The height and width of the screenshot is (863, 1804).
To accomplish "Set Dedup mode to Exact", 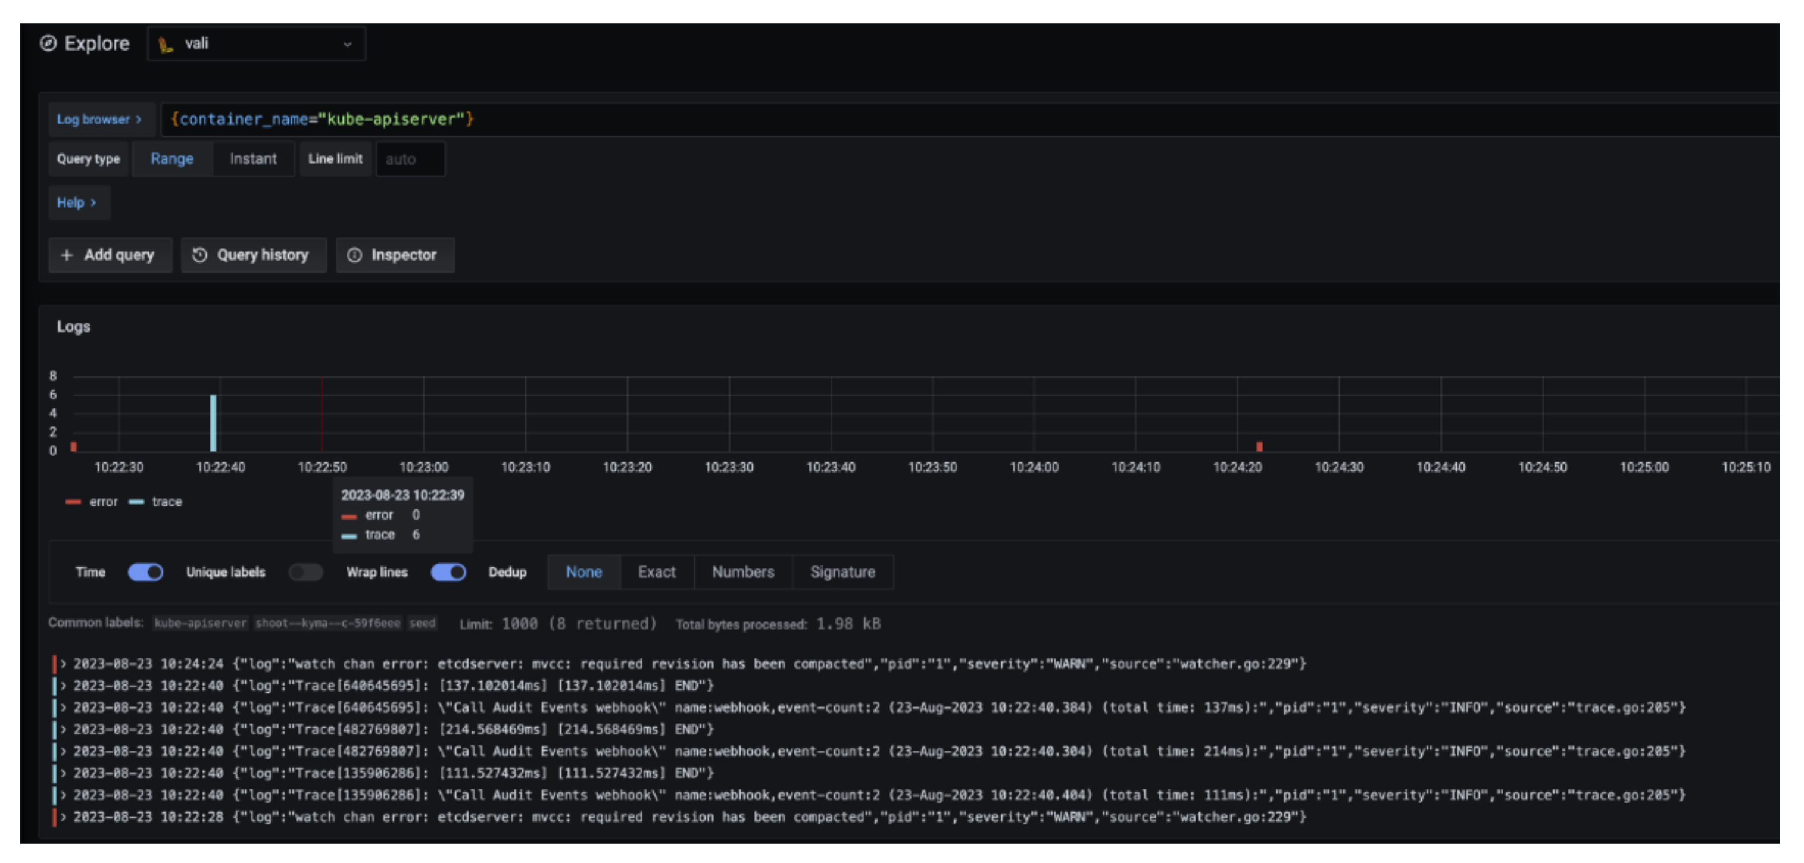I will [x=656, y=573].
